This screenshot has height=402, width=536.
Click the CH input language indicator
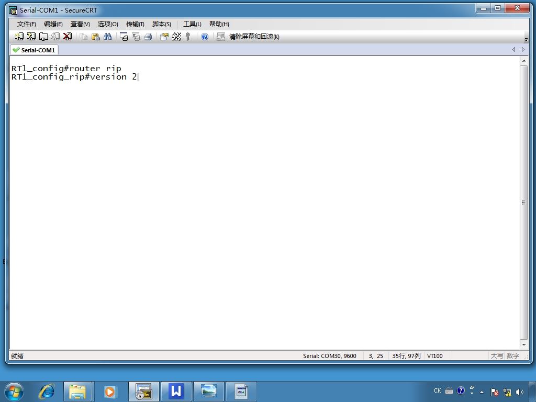437,390
